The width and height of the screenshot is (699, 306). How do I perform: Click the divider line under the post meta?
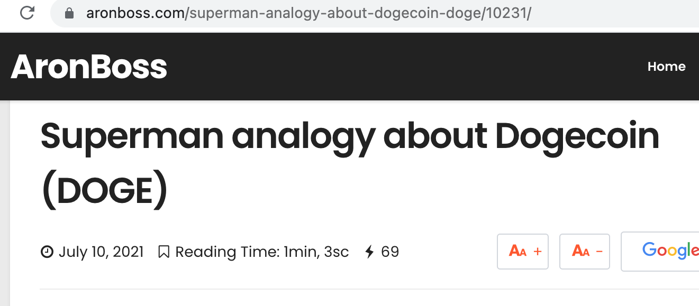(369, 289)
